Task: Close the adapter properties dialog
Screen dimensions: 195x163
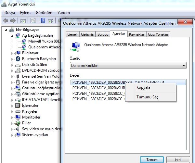Action: (185, 22)
